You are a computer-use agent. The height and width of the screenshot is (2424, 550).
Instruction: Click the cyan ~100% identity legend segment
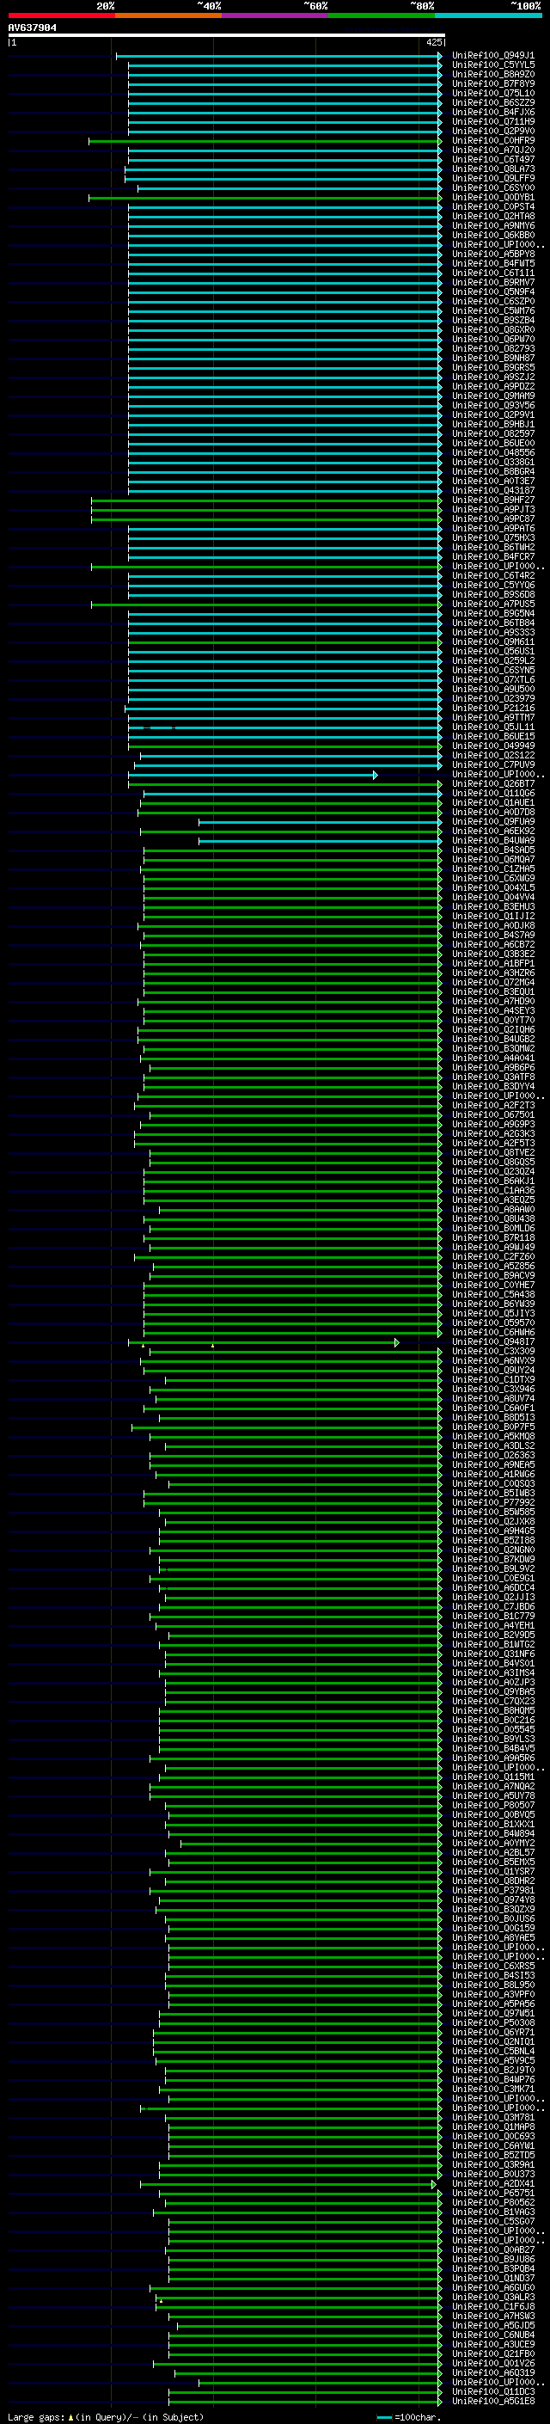pos(489,15)
